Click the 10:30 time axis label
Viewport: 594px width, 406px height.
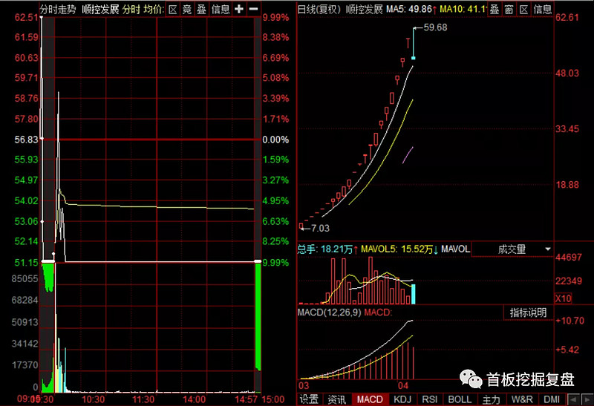pyautogui.click(x=94, y=399)
